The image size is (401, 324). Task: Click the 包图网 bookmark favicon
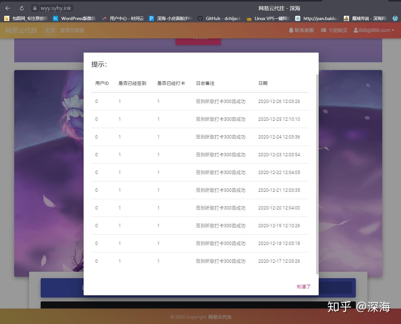click(x=7, y=18)
